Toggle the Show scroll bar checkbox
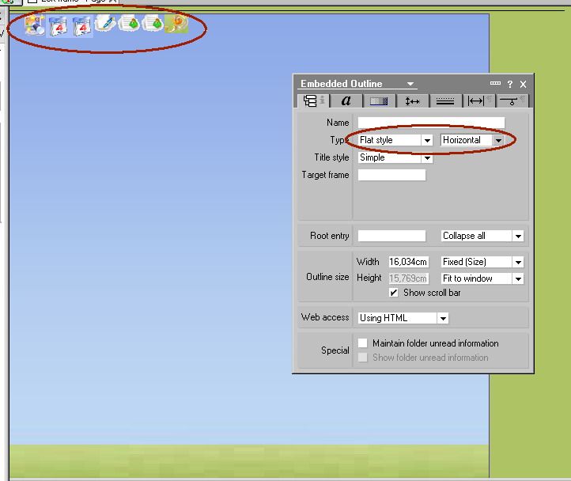Screen dimensions: 571x481 [x=394, y=293]
